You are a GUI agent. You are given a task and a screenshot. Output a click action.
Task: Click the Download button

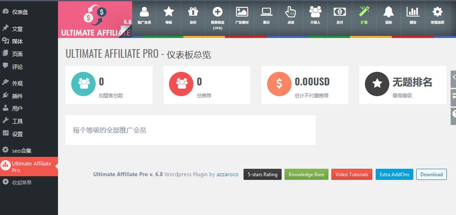pos(431,175)
